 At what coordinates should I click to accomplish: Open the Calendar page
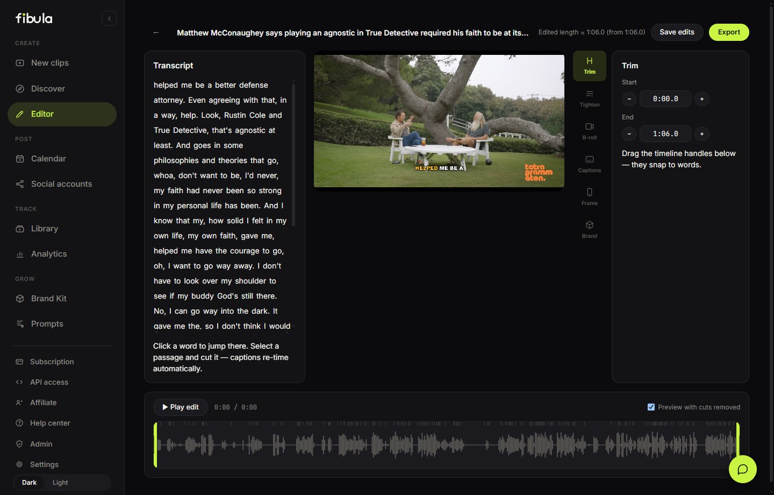pos(62,159)
